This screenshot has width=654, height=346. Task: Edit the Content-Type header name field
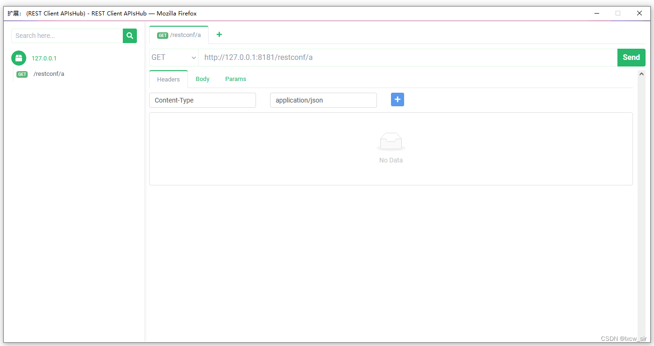(x=203, y=100)
